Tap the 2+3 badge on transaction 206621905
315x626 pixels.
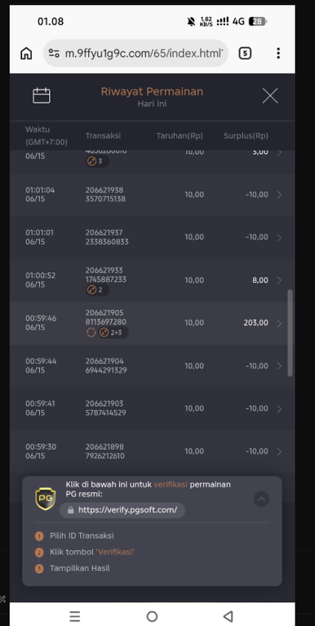point(113,333)
